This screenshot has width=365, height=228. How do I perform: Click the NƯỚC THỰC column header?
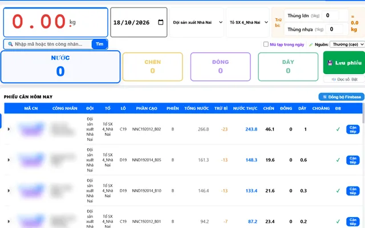(x=245, y=108)
